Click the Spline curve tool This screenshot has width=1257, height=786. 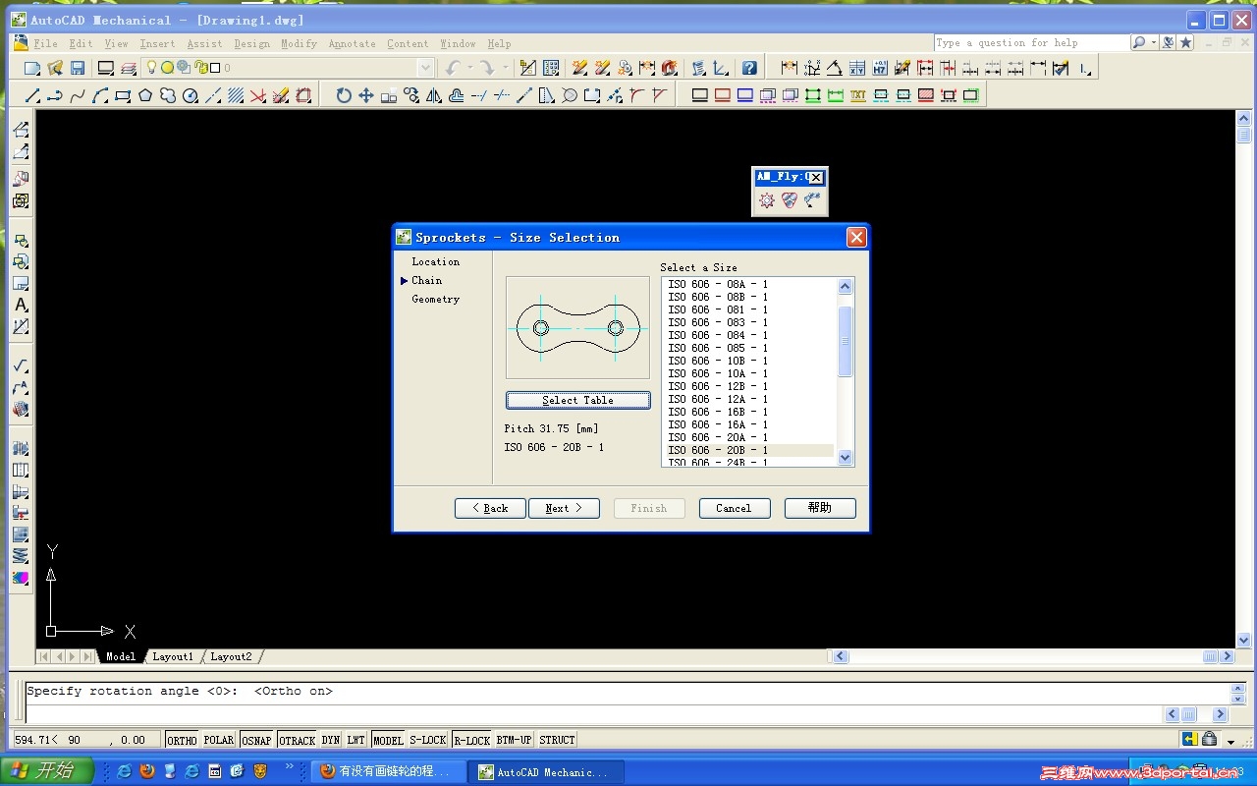[78, 95]
